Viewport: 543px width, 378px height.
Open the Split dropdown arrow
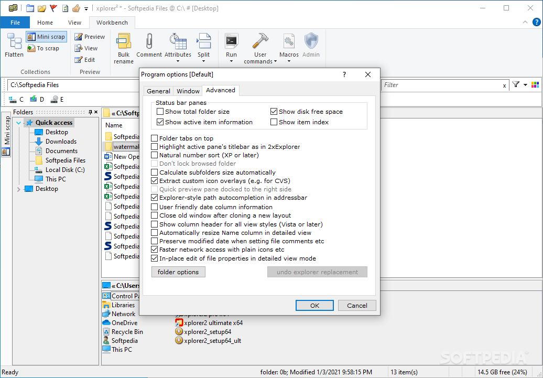point(203,62)
